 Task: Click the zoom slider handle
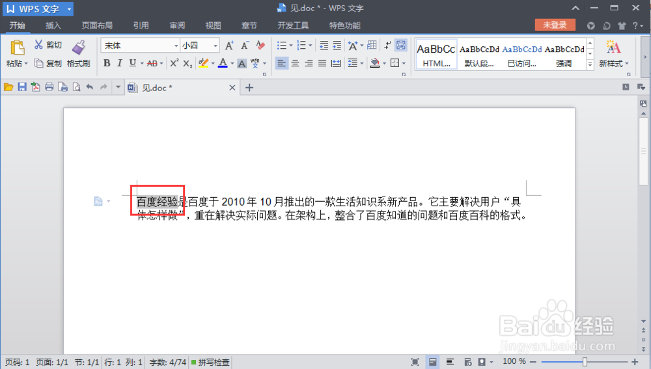point(585,362)
